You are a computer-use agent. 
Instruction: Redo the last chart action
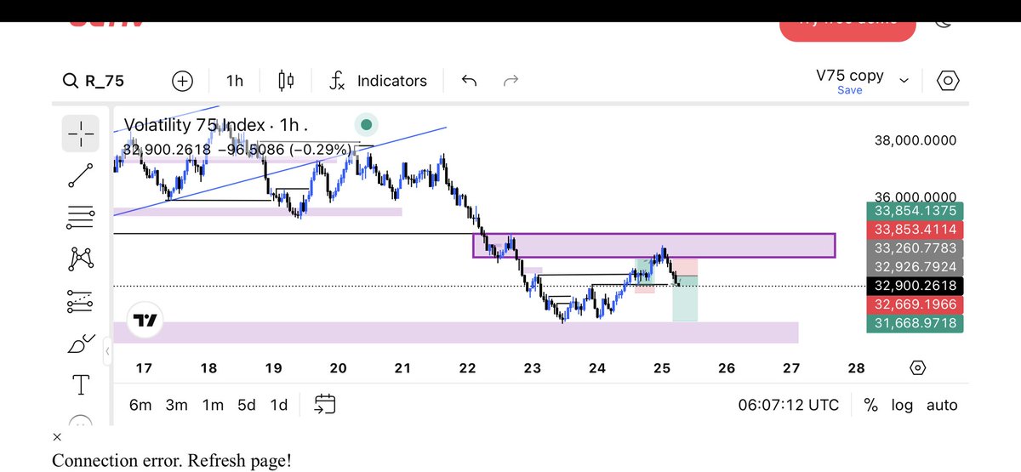coord(511,81)
